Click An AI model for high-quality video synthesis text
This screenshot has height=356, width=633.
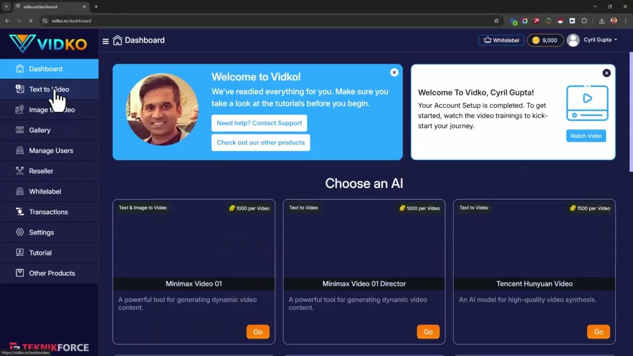click(x=528, y=300)
